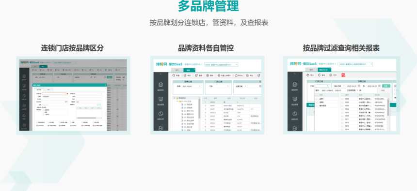Tick store row 0014 checkbox in 按品牌过滤 screenshot
Screen dimensions: 417x191
click(342, 130)
